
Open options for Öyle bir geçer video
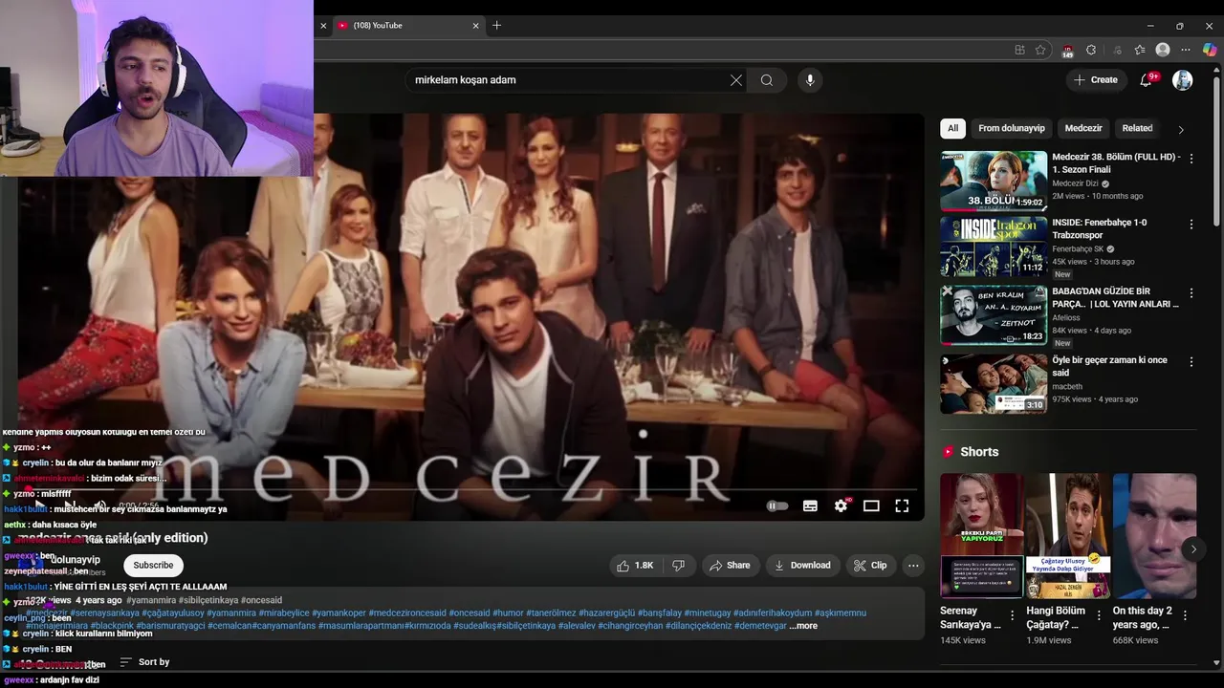(x=1191, y=362)
